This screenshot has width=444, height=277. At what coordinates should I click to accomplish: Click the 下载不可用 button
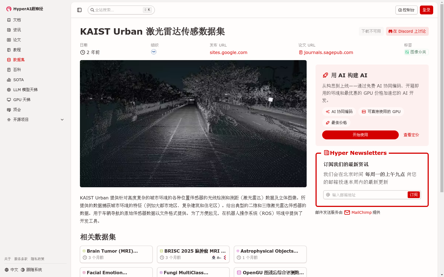(x=371, y=31)
